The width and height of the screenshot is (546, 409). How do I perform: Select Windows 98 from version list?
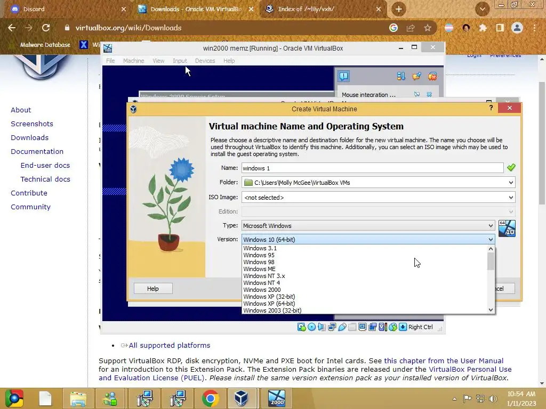(x=364, y=262)
